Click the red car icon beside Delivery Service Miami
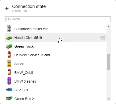This screenshot has width=116, height=104. [x=9, y=55]
